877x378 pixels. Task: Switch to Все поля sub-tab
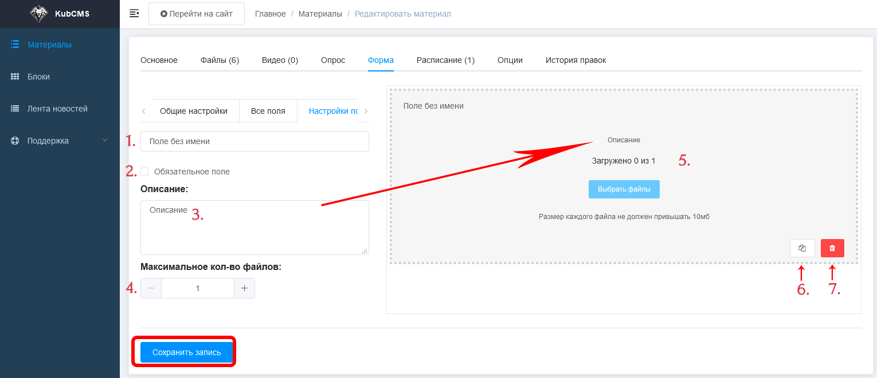tap(268, 111)
